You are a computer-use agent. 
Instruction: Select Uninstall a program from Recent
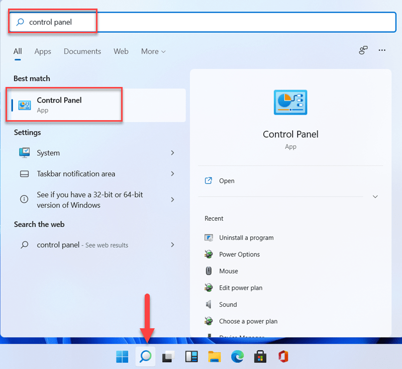(245, 237)
